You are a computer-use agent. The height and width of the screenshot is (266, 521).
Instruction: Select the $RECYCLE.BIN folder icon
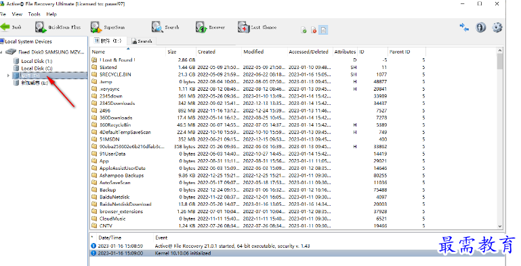point(94,74)
